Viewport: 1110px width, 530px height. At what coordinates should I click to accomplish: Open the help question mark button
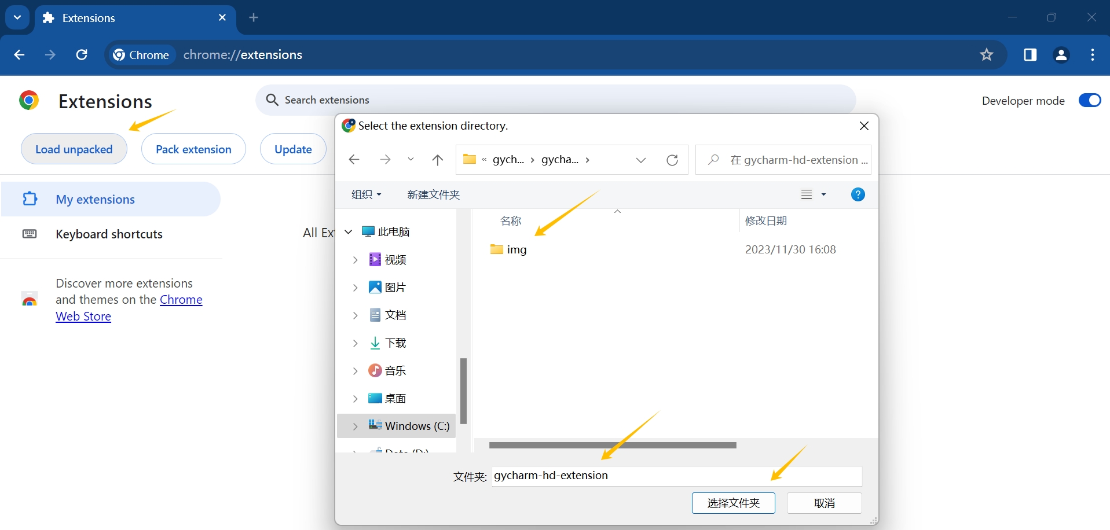click(x=858, y=194)
